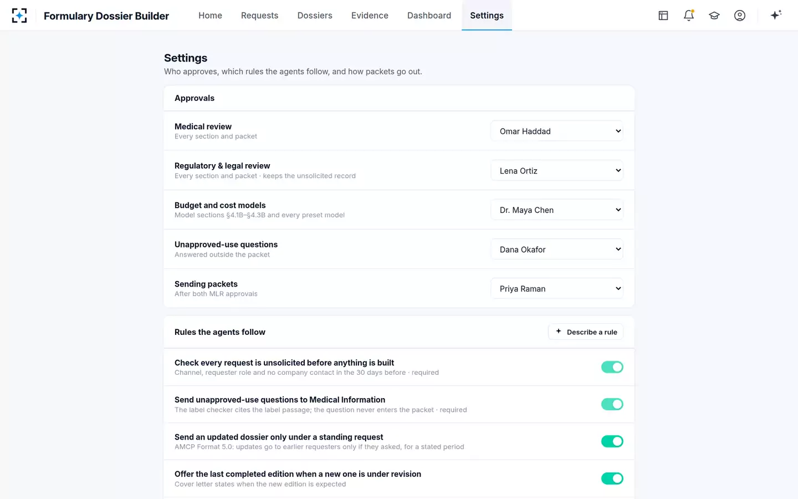798x499 pixels.
Task: Open the graduation cap learning icon
Action: tap(714, 16)
